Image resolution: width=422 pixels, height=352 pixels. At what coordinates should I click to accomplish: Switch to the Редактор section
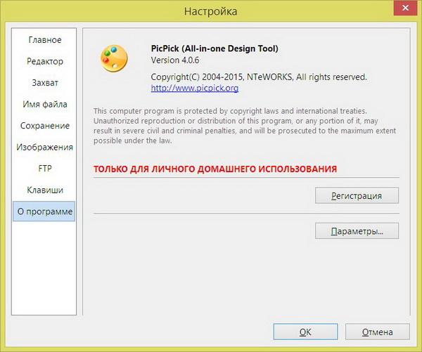pyautogui.click(x=45, y=62)
